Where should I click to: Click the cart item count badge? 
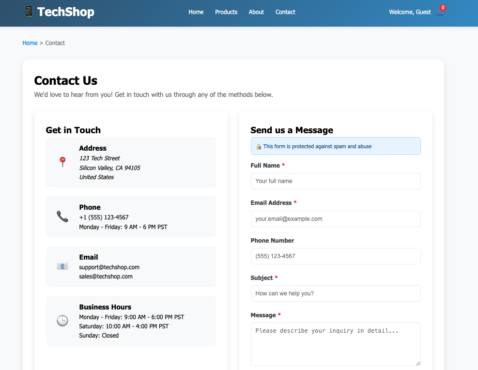(x=443, y=8)
